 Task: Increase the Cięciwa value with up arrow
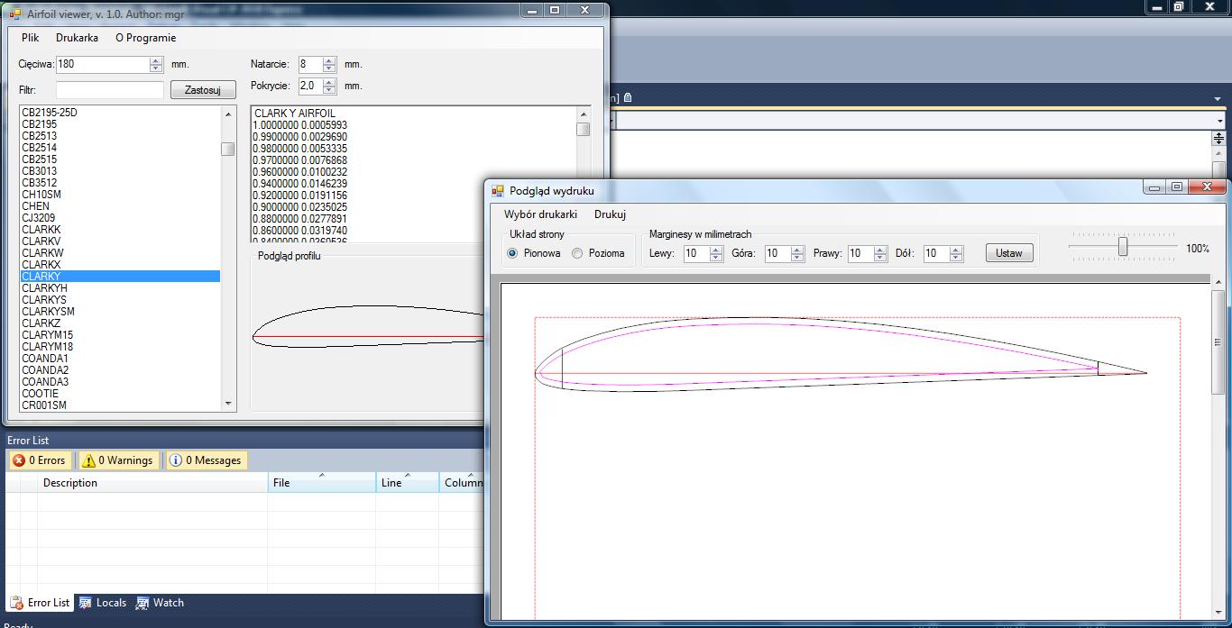(156, 60)
